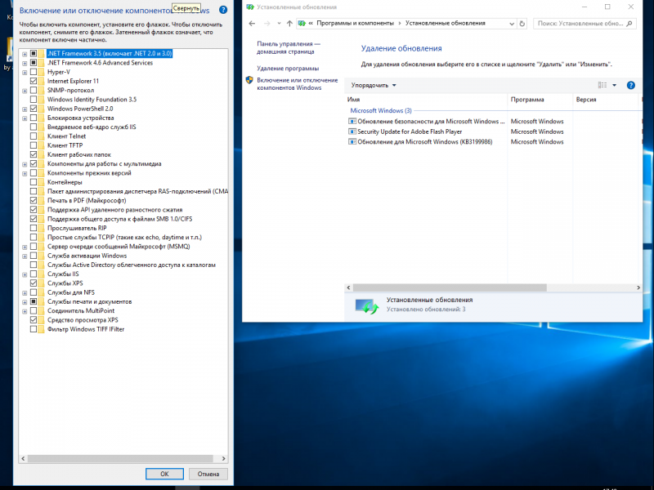Click the icon of Security Update for Adobe Flash Player
This screenshot has height=490, width=654.
(352, 131)
